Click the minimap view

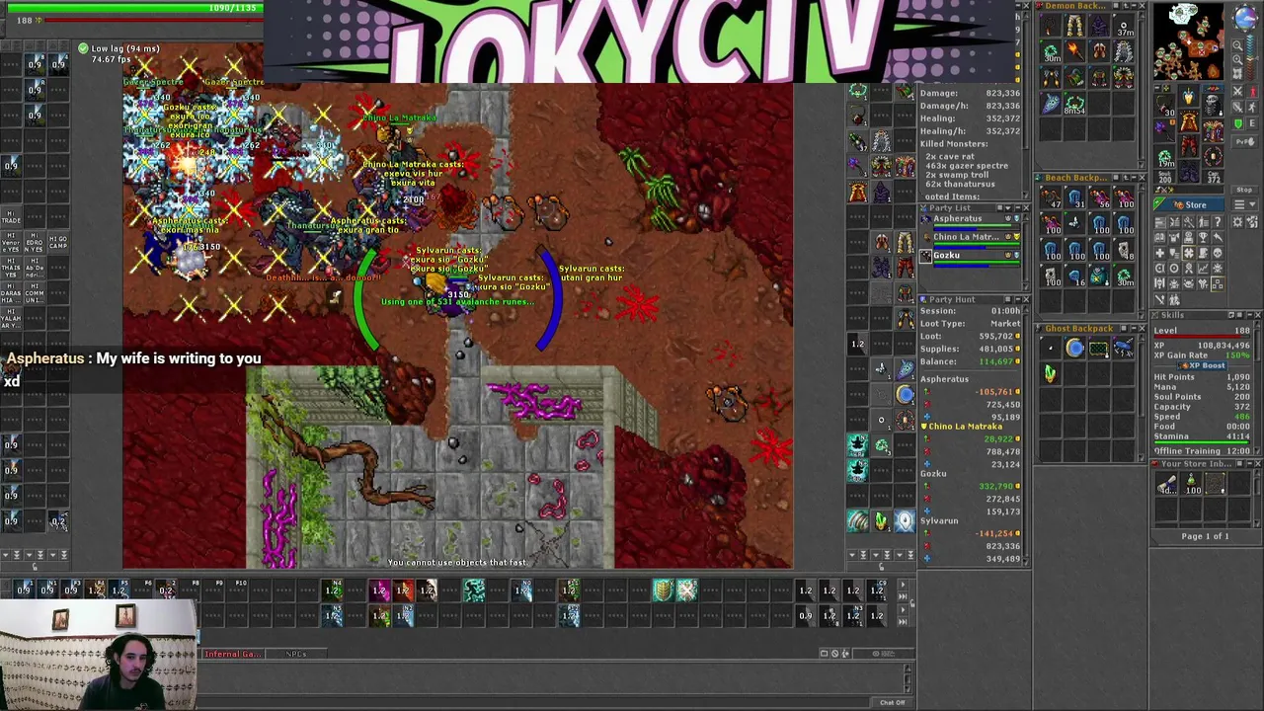coord(1190,42)
